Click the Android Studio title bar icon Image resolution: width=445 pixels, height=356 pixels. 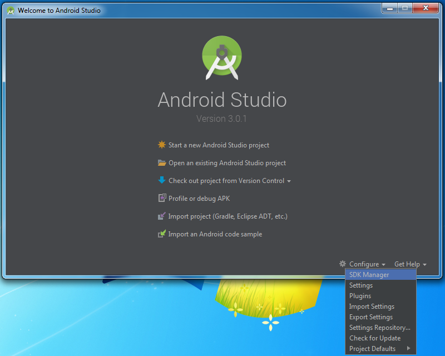(x=11, y=11)
